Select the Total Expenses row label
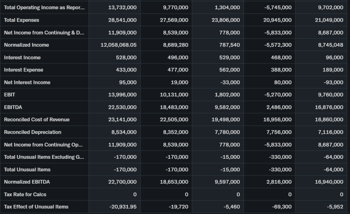This screenshot has width=350, height=214. pos(22,20)
